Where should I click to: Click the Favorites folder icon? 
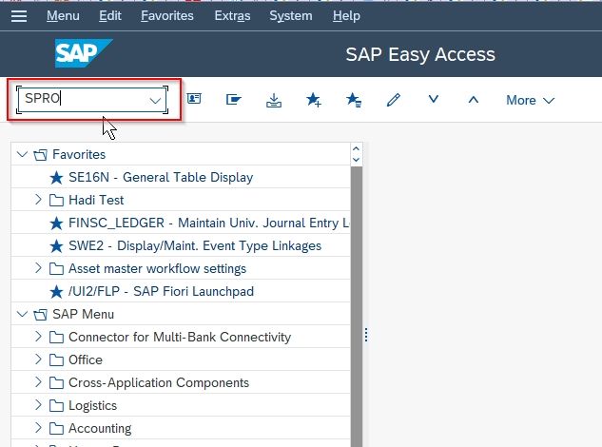(40, 155)
